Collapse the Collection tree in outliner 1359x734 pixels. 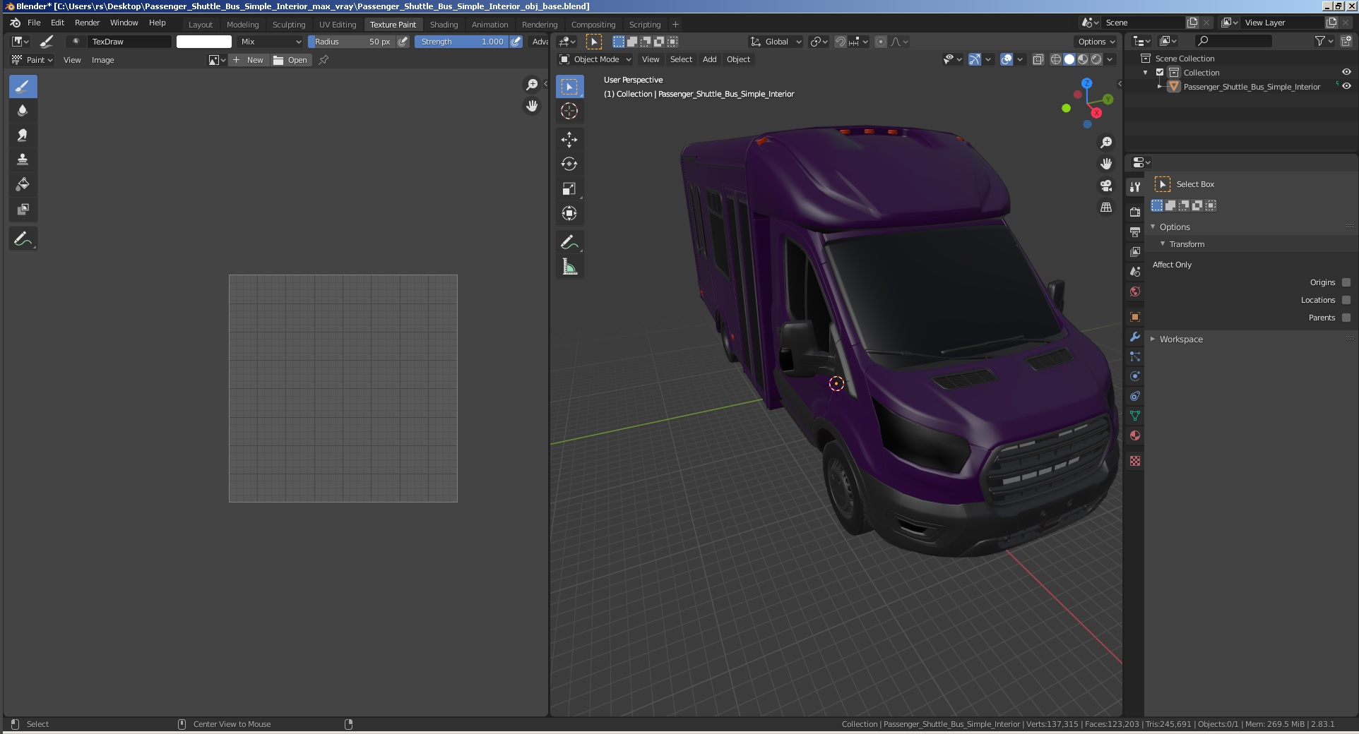1145,73
